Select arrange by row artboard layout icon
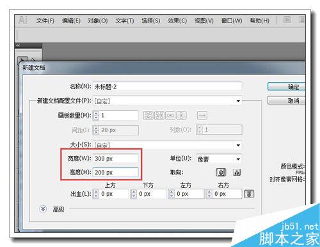320x247 pixels. [x=170, y=115]
